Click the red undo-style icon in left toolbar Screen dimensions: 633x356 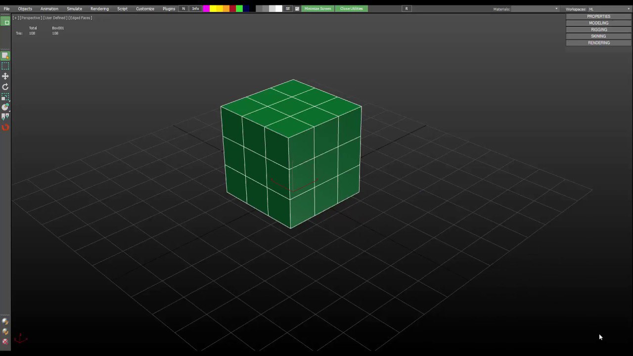point(5,127)
